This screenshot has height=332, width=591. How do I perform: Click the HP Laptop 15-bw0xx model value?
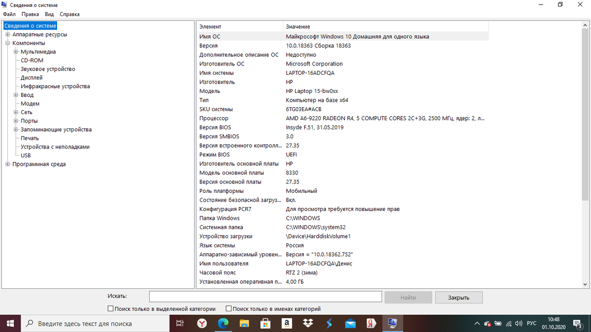(312, 91)
